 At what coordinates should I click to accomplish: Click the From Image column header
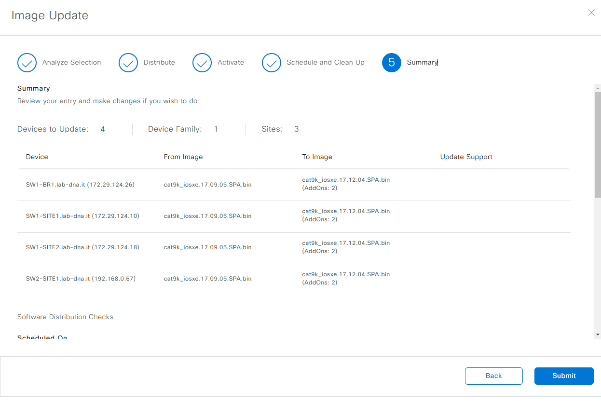183,157
